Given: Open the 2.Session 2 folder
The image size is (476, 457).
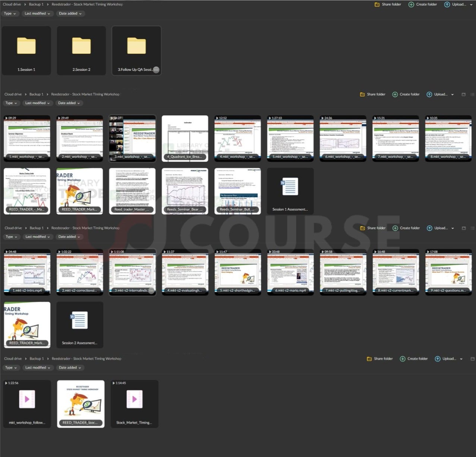Looking at the screenshot, I should pyautogui.click(x=81, y=50).
